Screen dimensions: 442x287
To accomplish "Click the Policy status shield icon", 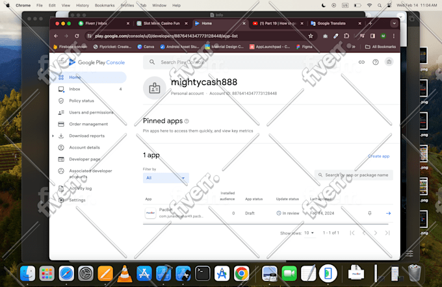I will (x=61, y=101).
